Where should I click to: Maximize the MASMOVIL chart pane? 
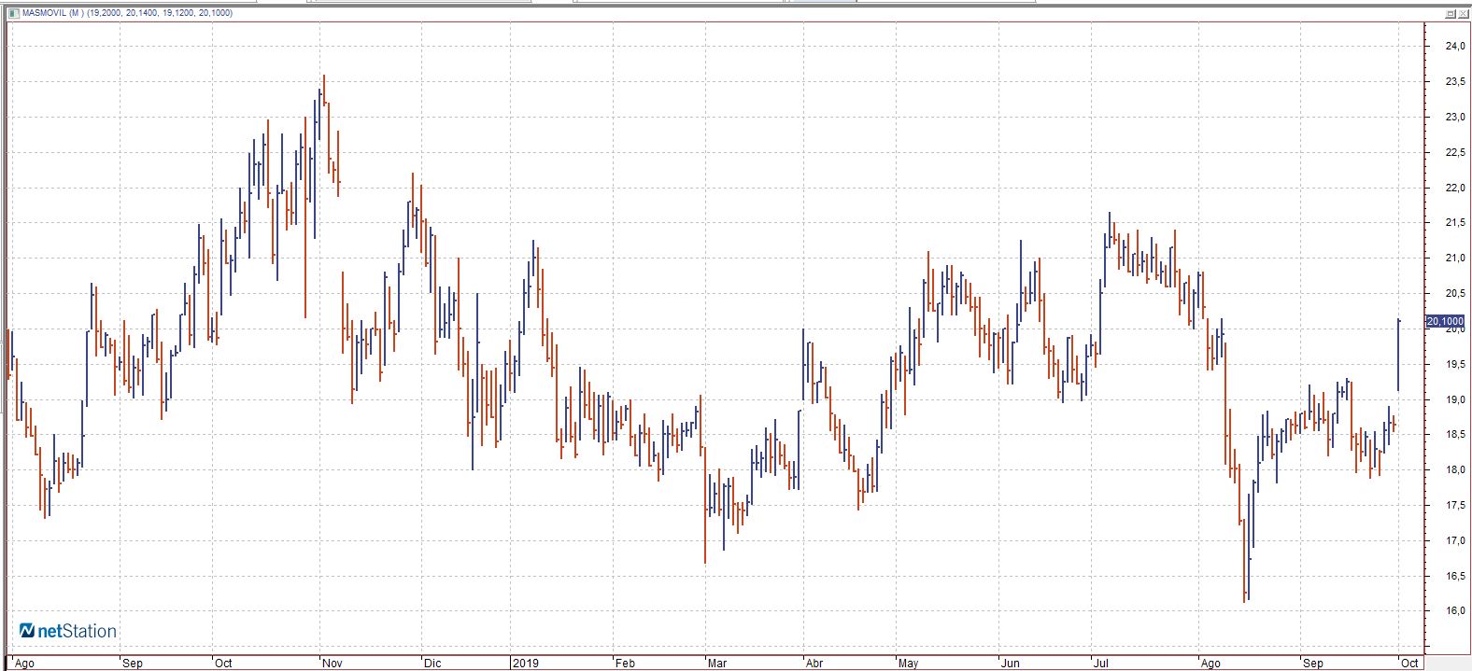(1451, 13)
